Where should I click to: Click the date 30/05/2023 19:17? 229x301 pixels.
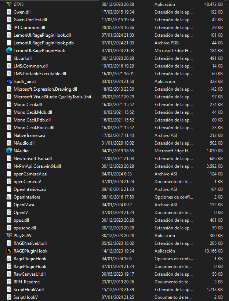(118, 274)
